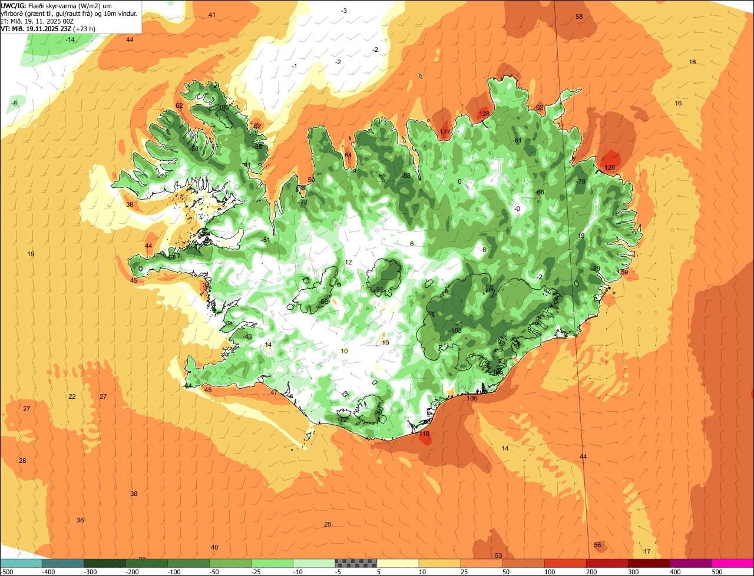The height and width of the screenshot is (576, 754).
Task: Click the map value -14 in the top-left green area
Action: (x=70, y=39)
